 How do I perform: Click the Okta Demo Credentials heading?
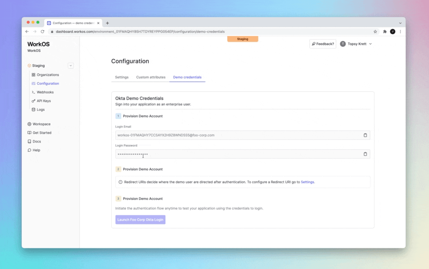pos(139,98)
